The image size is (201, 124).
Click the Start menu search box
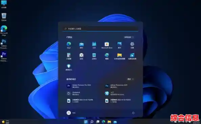(100, 29)
